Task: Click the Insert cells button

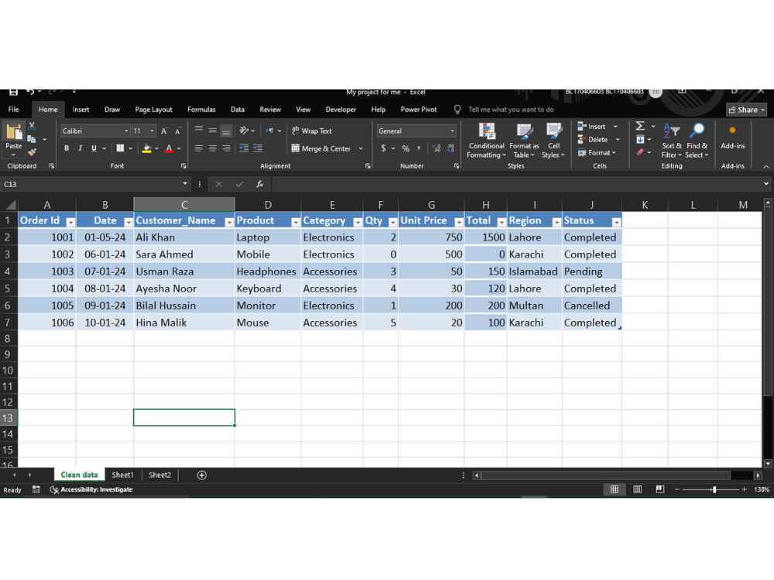Action: (x=592, y=127)
